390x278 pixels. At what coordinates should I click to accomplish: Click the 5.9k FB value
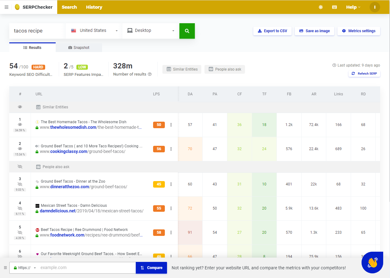coord(289,208)
